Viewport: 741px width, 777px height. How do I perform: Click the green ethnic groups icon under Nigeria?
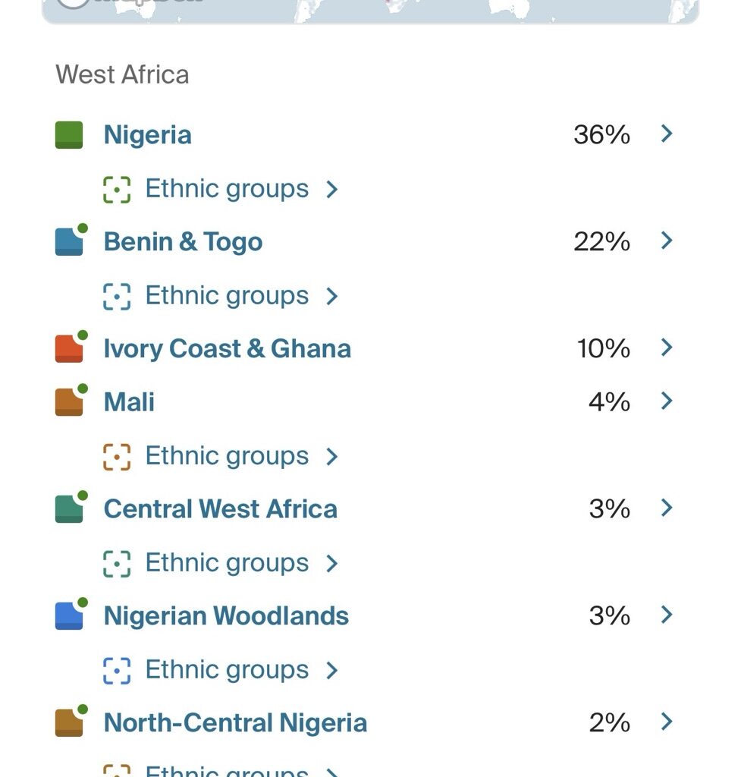tap(117, 189)
